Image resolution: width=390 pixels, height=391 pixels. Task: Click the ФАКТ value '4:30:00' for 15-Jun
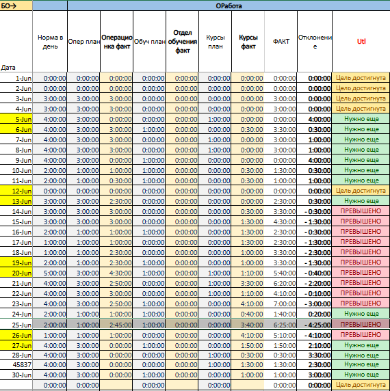281,221
